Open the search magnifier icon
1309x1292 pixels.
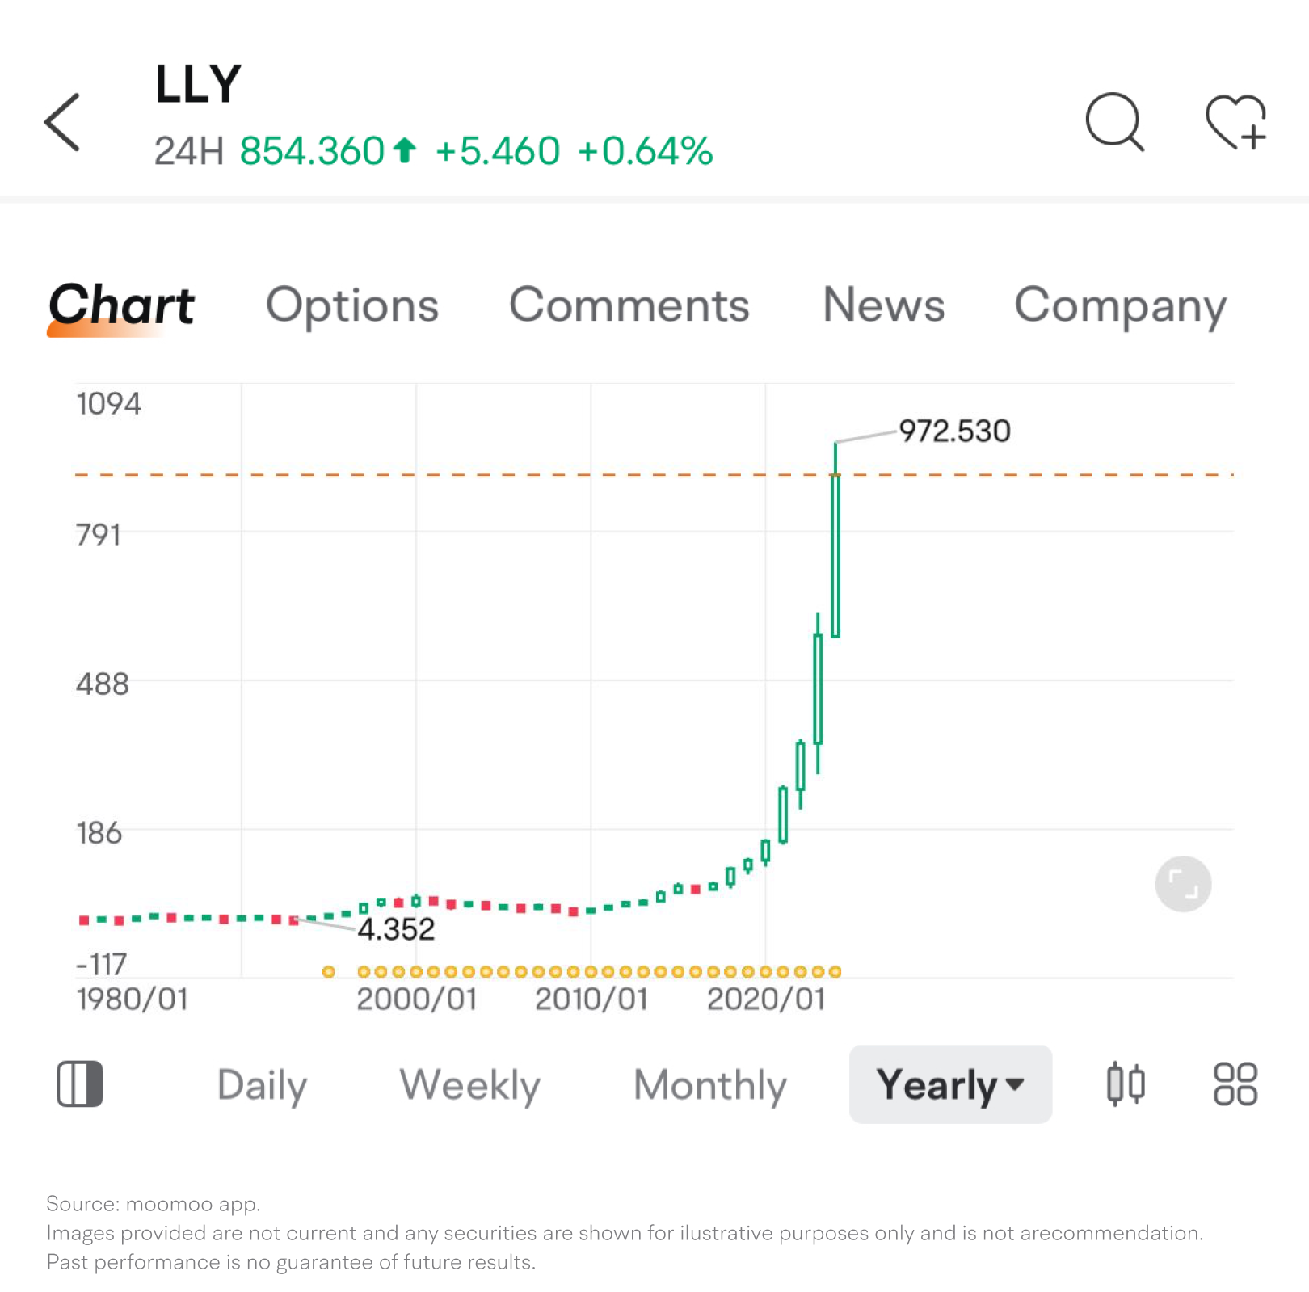[1115, 122]
